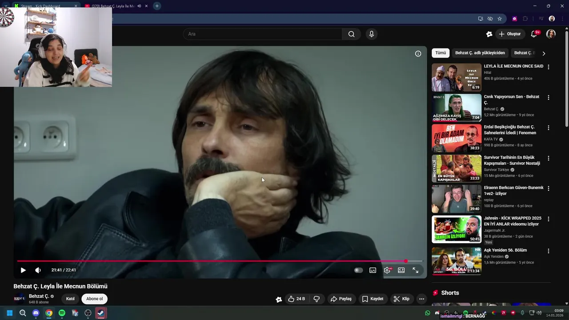
Task: Focus the Ara search field
Action: pos(263,34)
